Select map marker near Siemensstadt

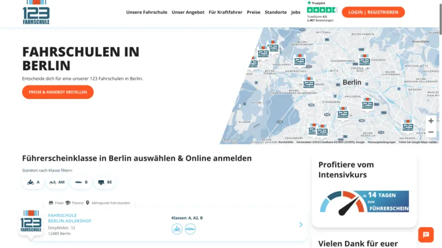tap(299, 60)
